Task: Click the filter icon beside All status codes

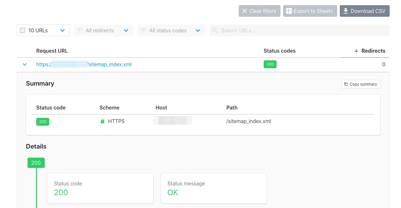Action: click(143, 30)
